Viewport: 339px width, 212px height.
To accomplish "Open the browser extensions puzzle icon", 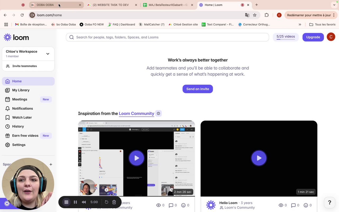I will 267,15.
